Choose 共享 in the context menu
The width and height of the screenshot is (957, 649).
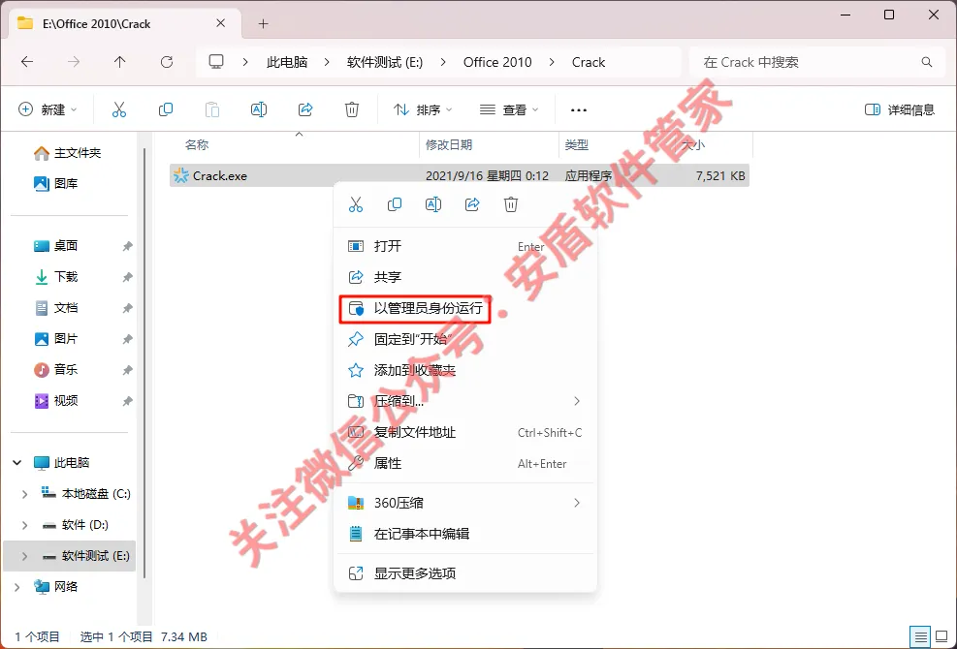(465, 277)
